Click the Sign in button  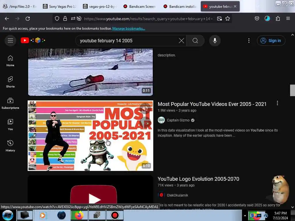pos(271,41)
